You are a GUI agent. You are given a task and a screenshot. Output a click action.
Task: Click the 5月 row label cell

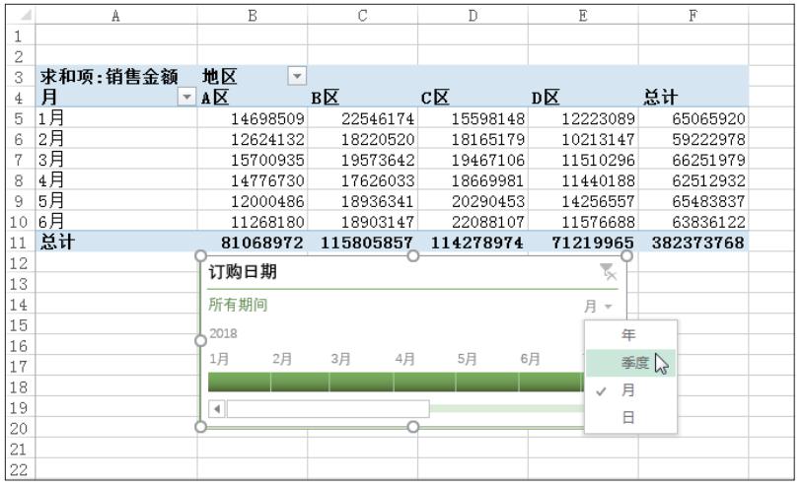click(x=116, y=200)
